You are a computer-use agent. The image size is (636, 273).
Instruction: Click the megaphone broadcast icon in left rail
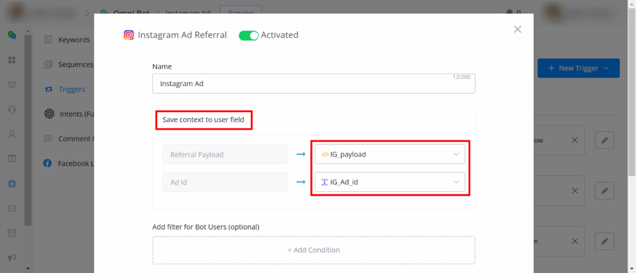[x=11, y=258]
